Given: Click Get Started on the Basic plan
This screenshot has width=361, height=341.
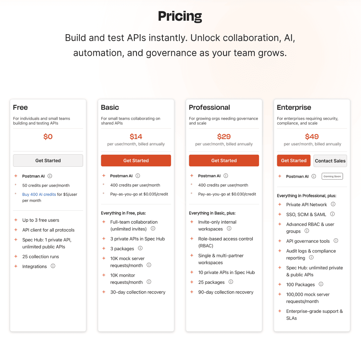Looking at the screenshot, I should (x=136, y=161).
